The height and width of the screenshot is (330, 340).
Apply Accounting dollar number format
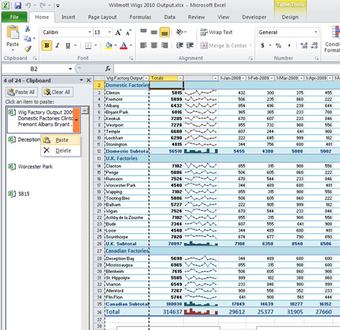(x=263, y=46)
